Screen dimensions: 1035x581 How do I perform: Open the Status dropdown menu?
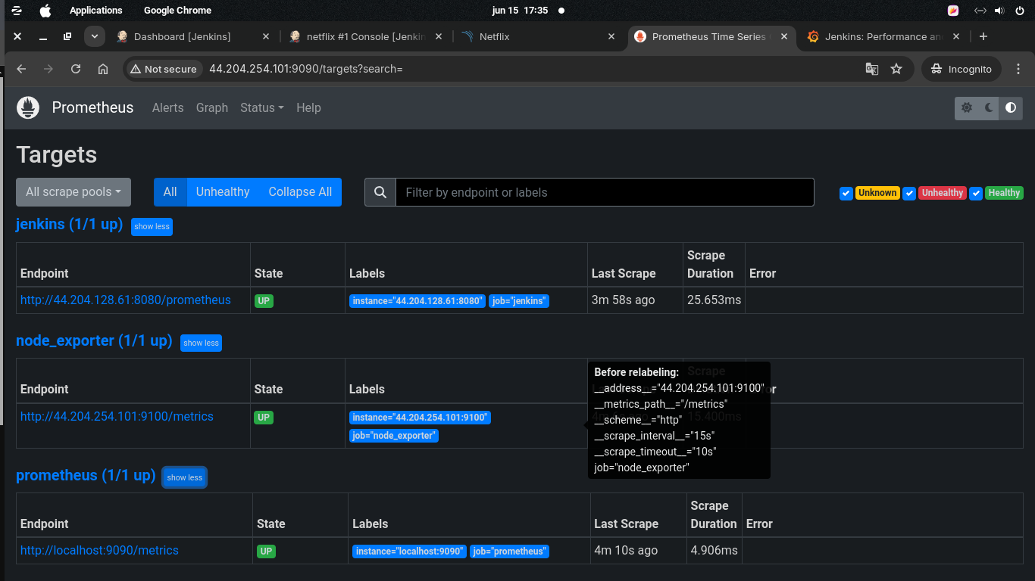(261, 107)
